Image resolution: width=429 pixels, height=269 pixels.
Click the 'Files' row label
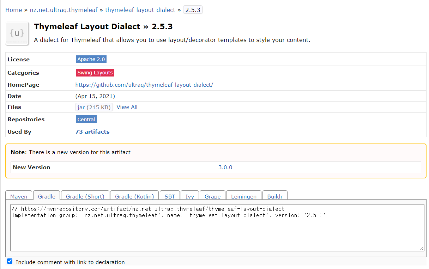[14, 107]
